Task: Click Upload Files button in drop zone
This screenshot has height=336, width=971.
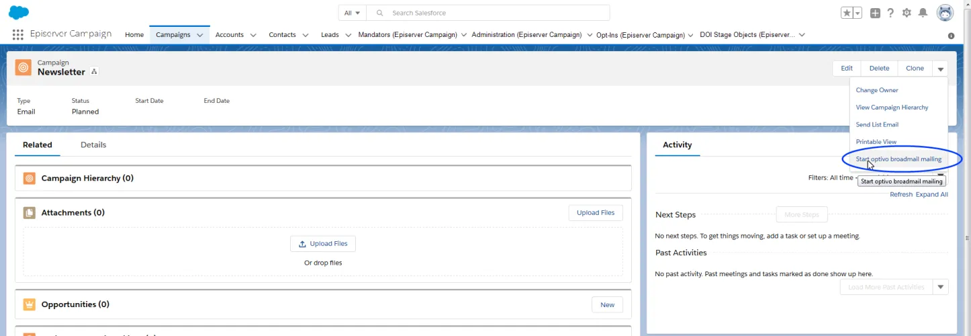Action: click(323, 244)
